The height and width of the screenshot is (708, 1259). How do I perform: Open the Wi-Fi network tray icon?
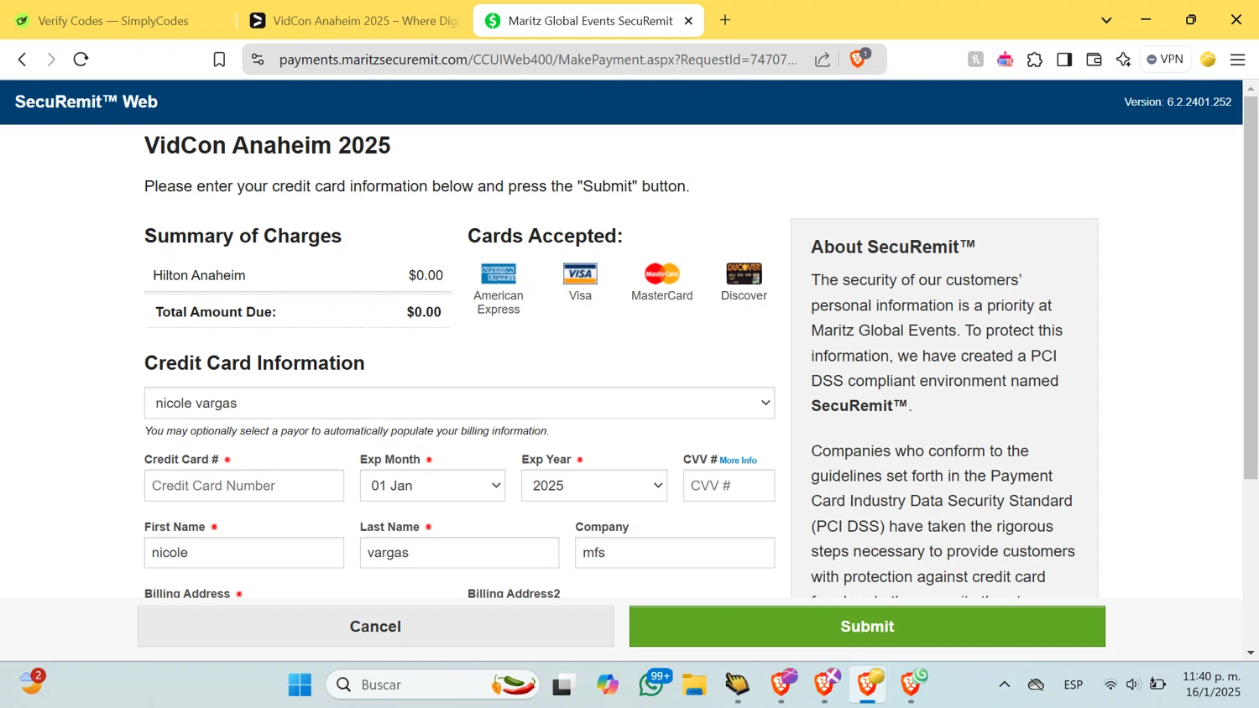(x=1110, y=685)
